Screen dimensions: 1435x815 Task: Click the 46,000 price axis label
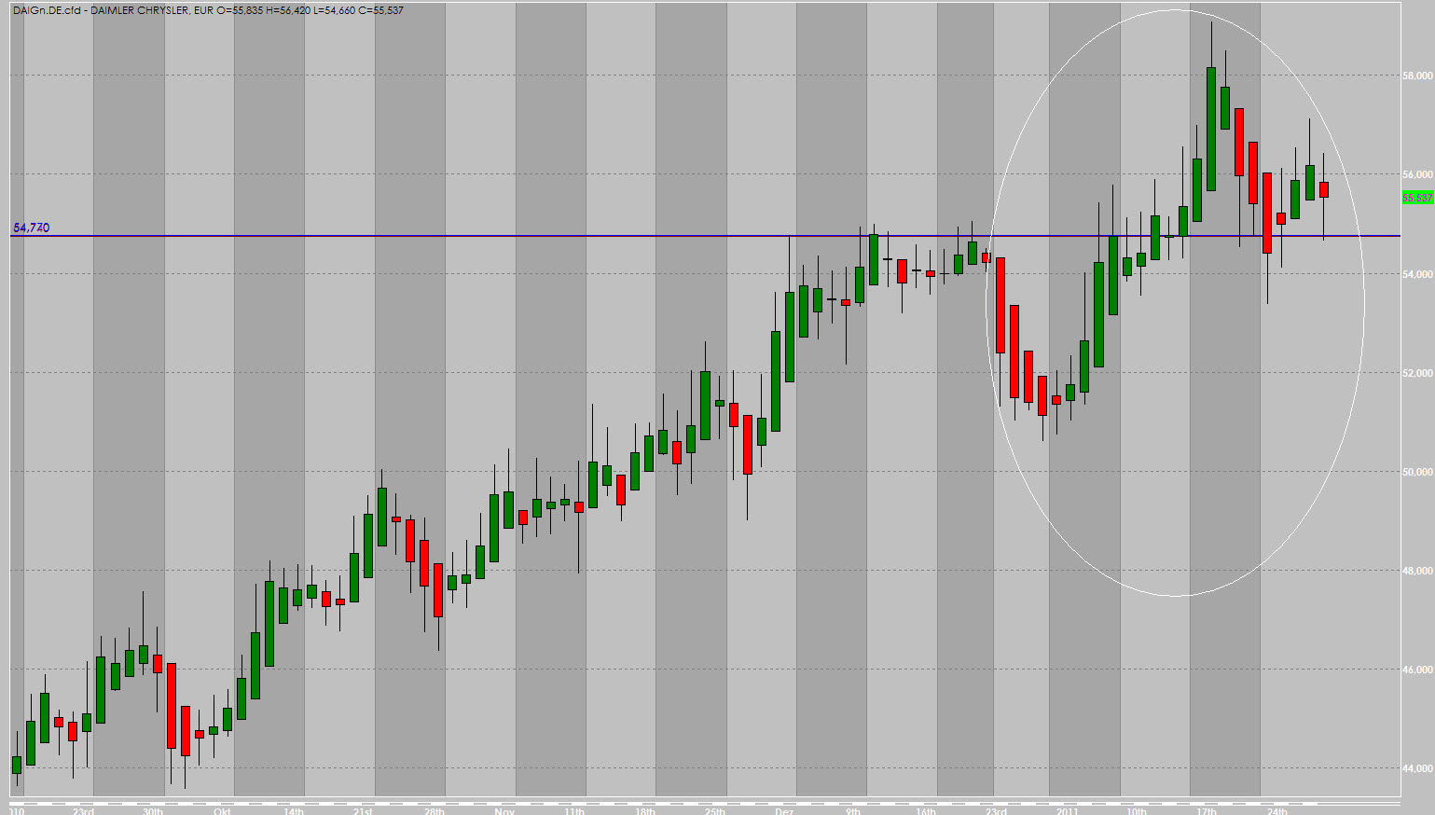pyautogui.click(x=1417, y=670)
